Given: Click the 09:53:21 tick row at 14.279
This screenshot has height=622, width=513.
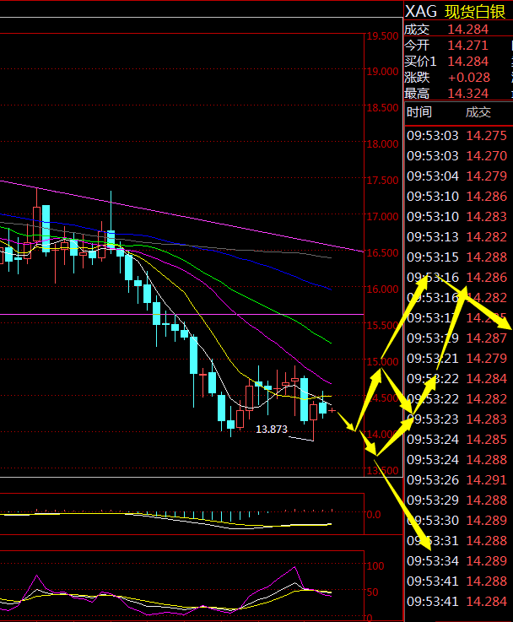Looking at the screenshot, I should coord(456,358).
